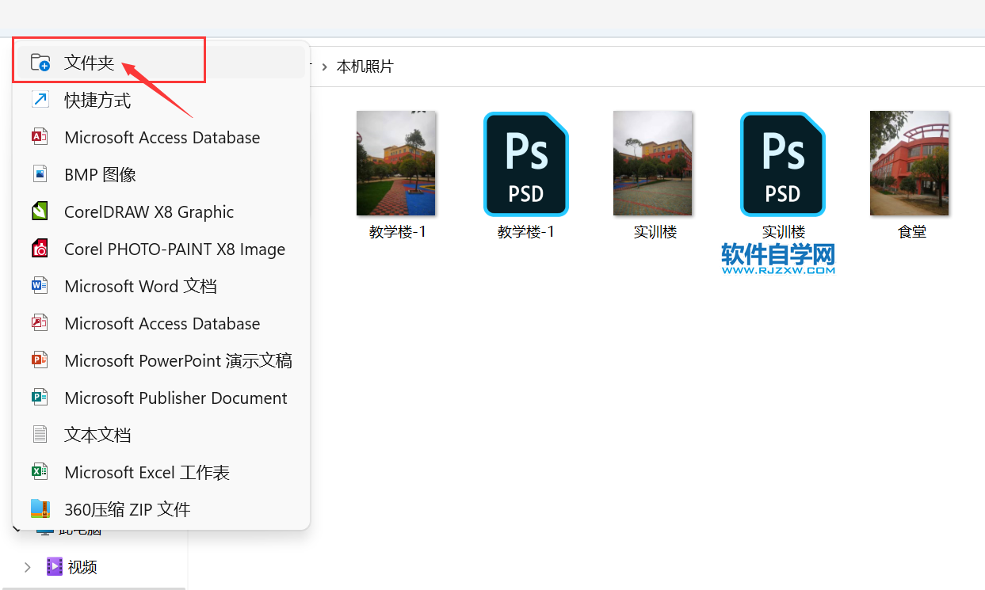Viewport: 985px width, 590px height.
Task: Click the 快捷方式 shortcut arrow icon
Action: (x=40, y=100)
